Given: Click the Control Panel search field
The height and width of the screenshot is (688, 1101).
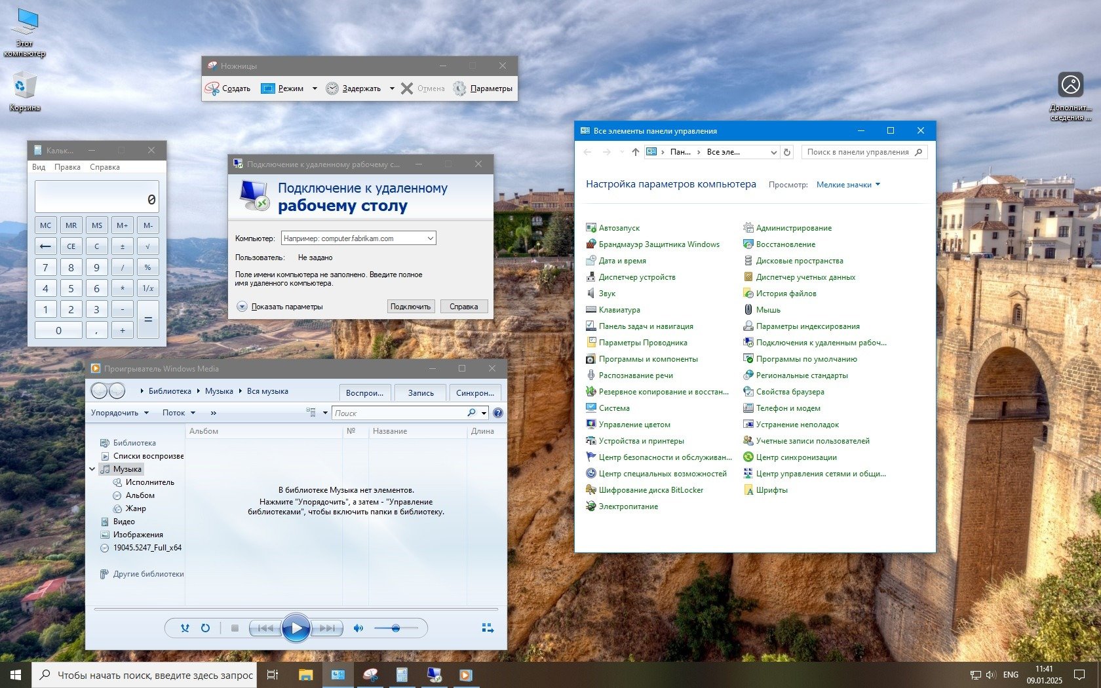Looking at the screenshot, I should (x=859, y=152).
